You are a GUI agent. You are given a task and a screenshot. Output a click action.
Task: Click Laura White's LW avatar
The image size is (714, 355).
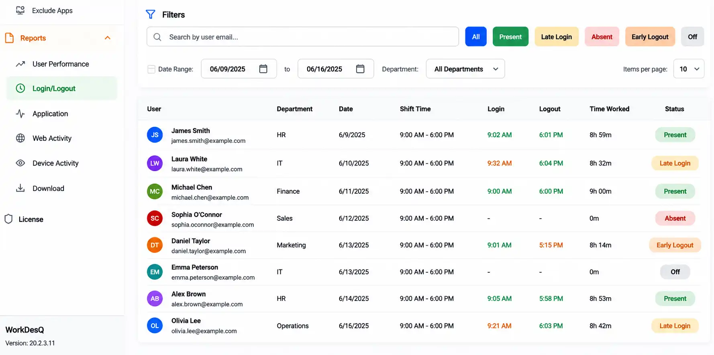[x=155, y=163]
